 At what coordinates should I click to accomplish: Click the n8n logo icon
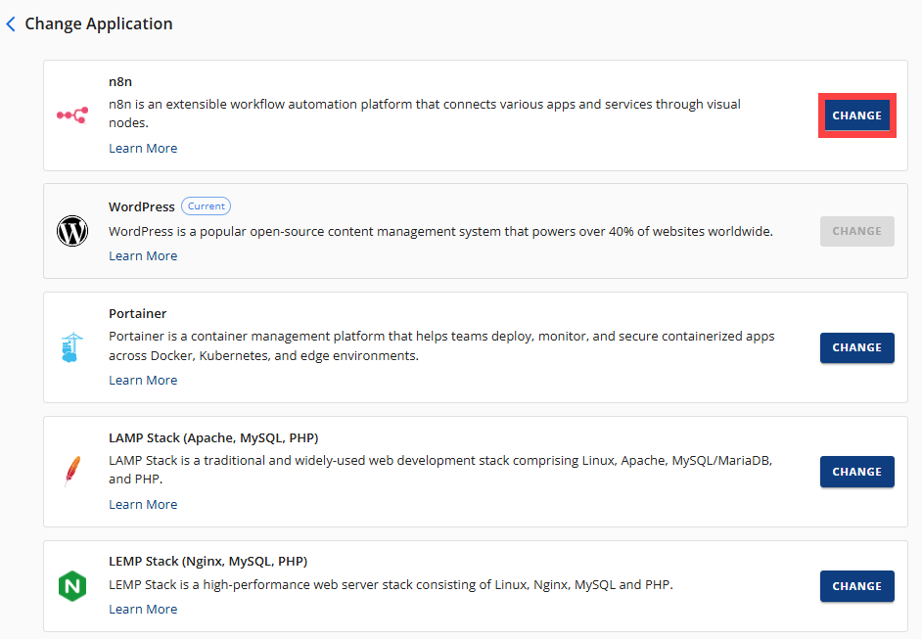(72, 114)
